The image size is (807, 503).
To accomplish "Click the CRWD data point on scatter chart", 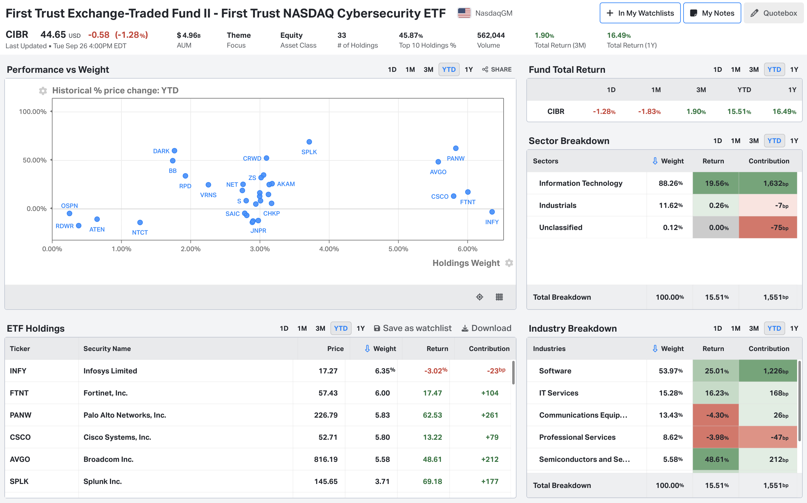I will (267, 158).
